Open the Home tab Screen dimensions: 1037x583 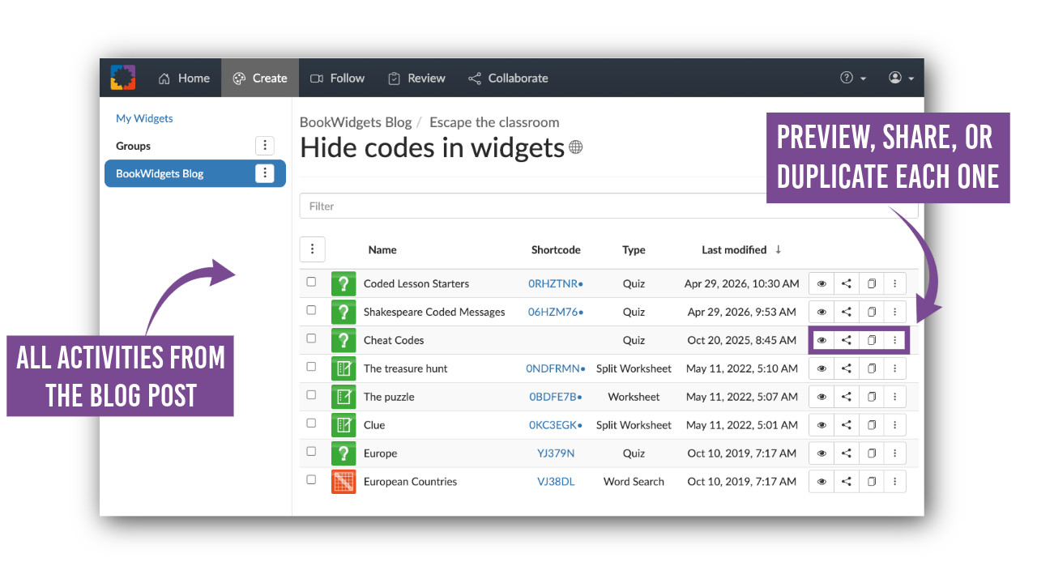pos(184,78)
